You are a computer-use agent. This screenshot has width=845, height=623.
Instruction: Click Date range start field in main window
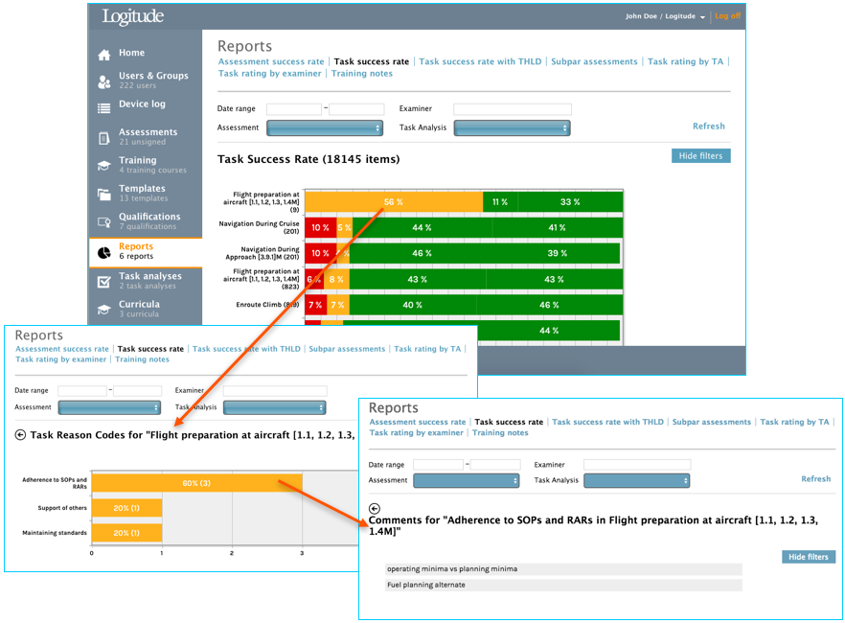(294, 109)
